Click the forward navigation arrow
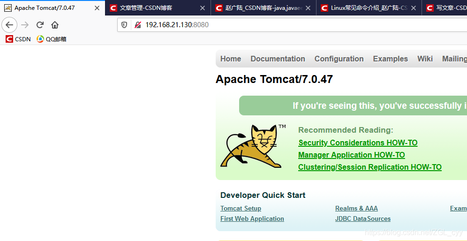The height and width of the screenshot is (241, 467). click(25, 25)
